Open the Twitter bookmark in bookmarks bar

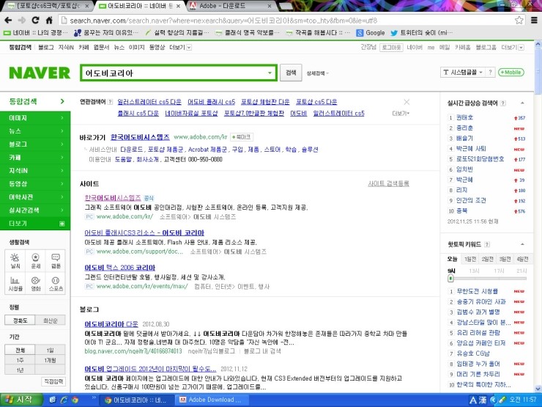421,33
